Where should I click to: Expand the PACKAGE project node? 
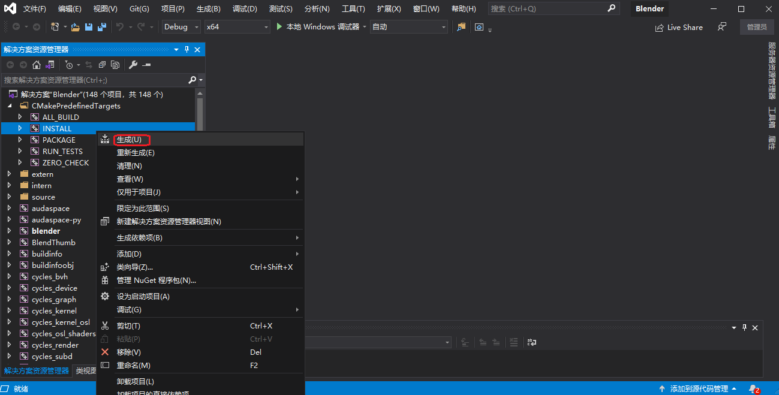(x=20, y=140)
